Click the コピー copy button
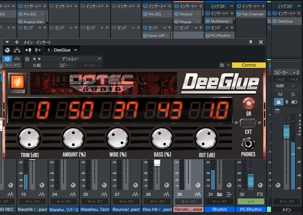The height and width of the screenshot is (215, 303). pos(64,65)
